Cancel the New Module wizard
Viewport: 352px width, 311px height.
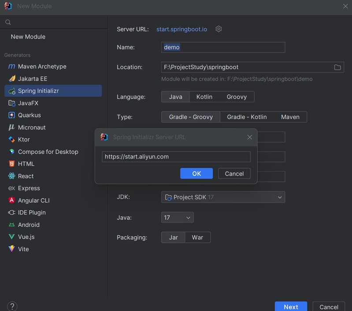point(329,307)
